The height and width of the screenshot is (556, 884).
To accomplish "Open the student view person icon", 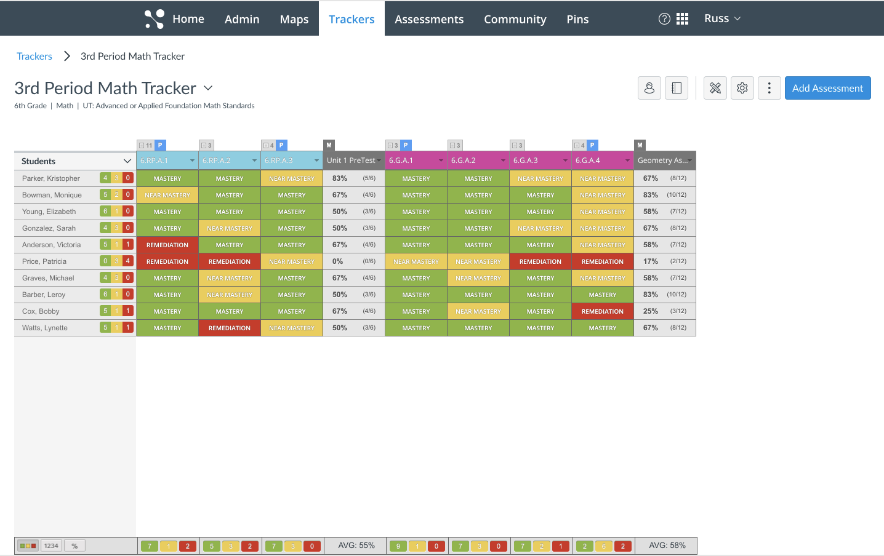I will pos(649,88).
